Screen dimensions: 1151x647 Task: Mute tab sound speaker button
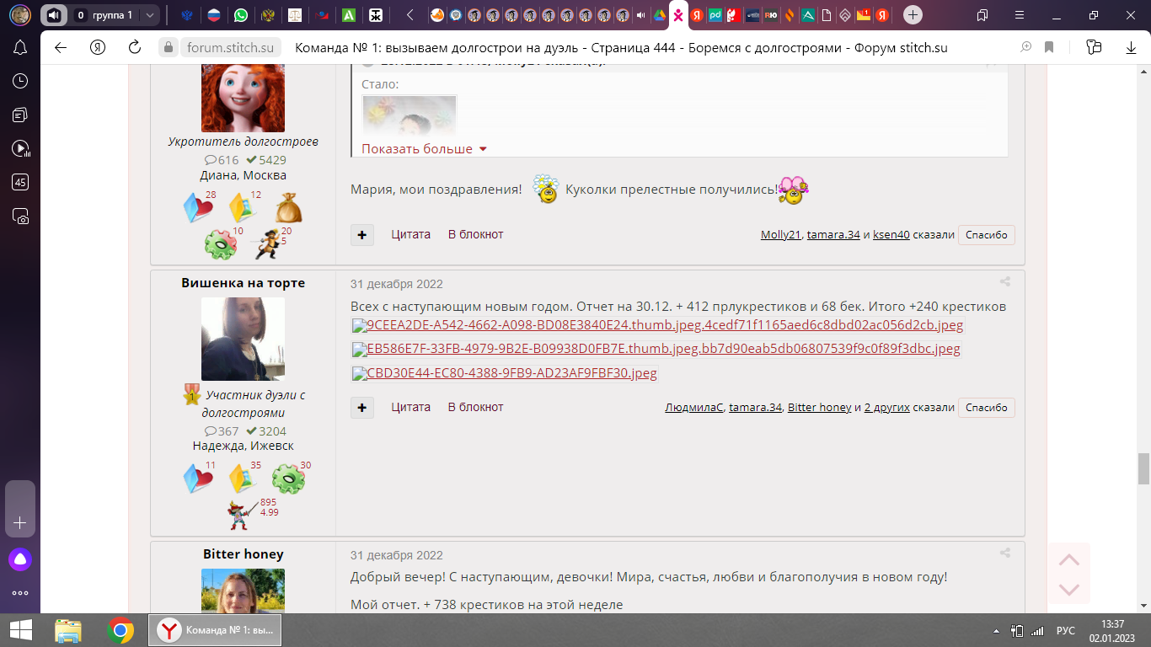(53, 15)
